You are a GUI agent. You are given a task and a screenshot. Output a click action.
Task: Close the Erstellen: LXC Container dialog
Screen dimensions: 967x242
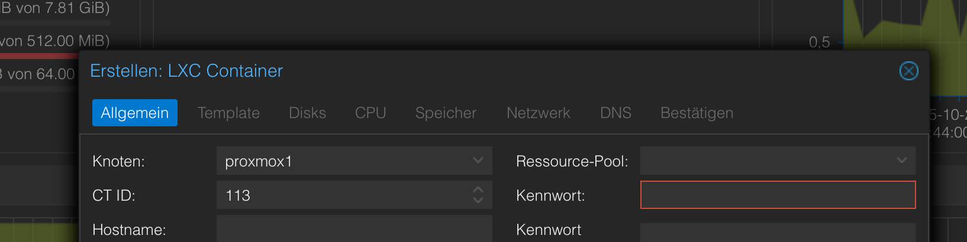tap(908, 71)
